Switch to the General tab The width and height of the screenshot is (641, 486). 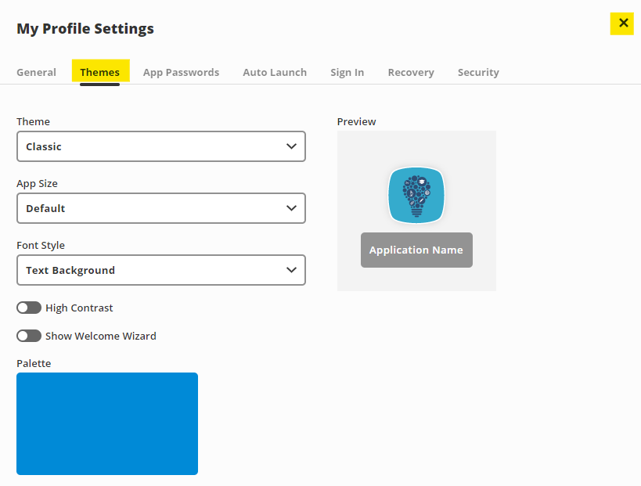point(36,72)
